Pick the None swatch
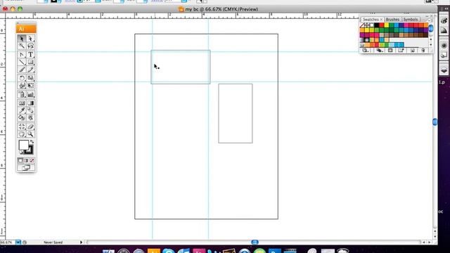Viewport: 450px width, 253px height. tap(362, 25)
